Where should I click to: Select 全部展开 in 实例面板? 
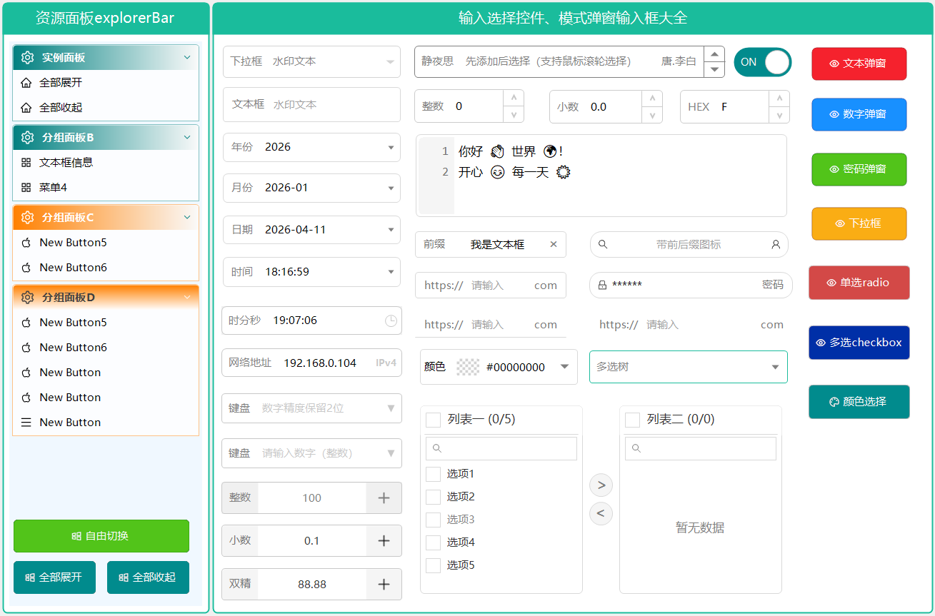coord(106,83)
